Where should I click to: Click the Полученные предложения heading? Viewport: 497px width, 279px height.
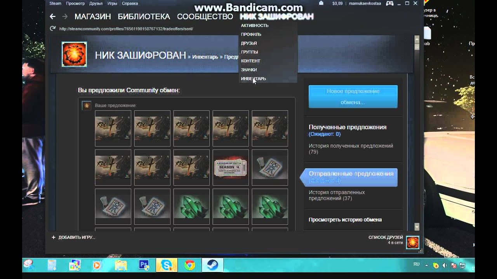348,127
